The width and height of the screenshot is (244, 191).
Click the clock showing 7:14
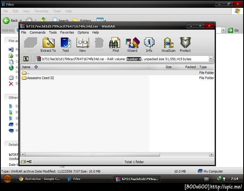pyautogui.click(x=234, y=178)
